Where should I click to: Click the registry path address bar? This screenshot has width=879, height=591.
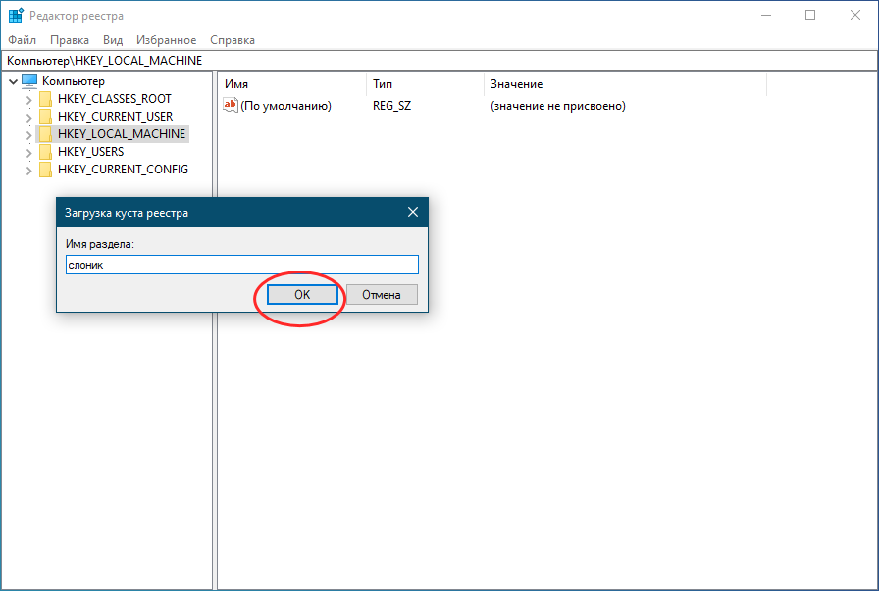439,61
